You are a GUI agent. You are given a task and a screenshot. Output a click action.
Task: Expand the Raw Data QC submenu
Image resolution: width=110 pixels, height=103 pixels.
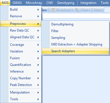(x=21, y=30)
